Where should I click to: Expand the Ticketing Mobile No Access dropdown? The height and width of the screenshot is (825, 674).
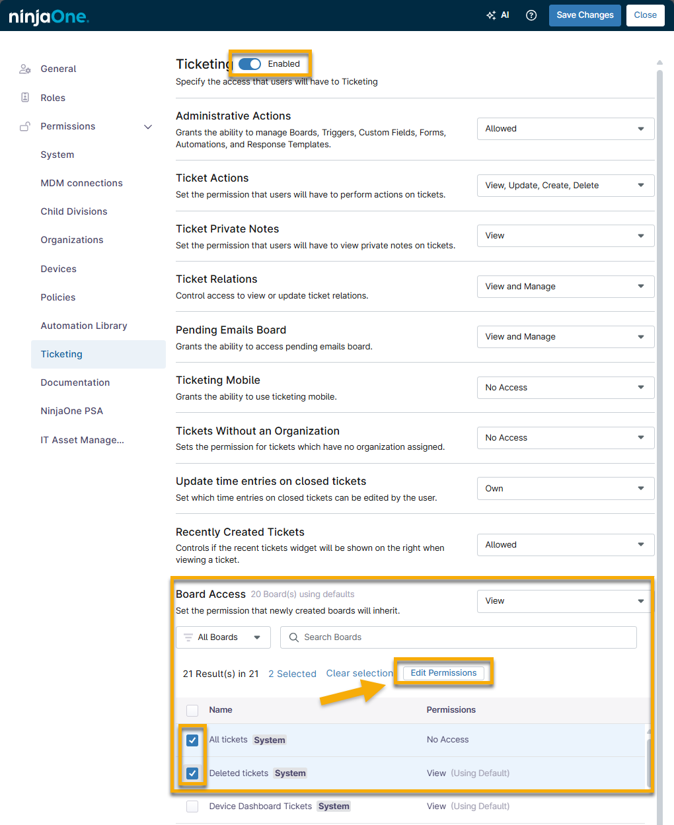(565, 388)
